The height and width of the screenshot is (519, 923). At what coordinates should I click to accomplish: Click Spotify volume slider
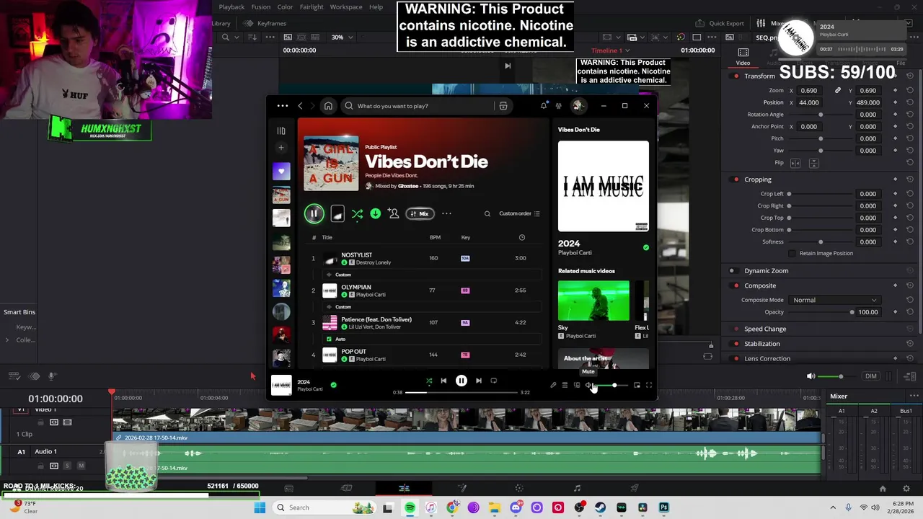(x=610, y=386)
